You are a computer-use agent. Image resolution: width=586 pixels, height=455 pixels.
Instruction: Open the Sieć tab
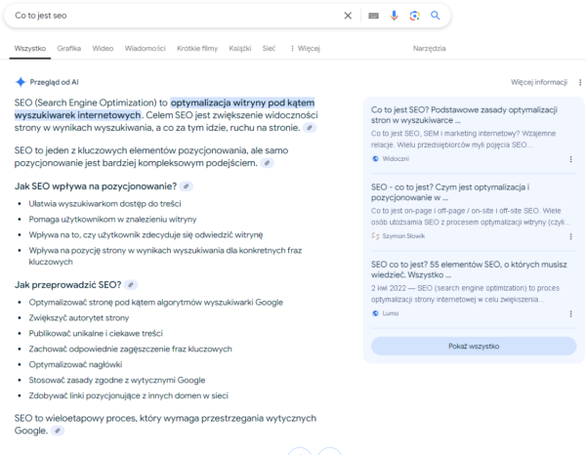[269, 48]
